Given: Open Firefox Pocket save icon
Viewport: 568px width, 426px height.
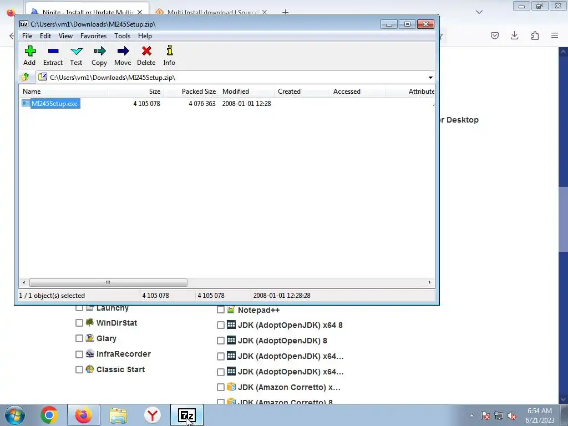Looking at the screenshot, I should [494, 35].
